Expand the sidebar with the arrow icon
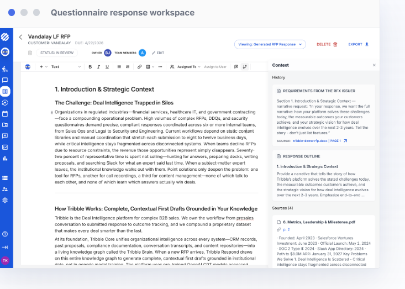Image resolution: width=405 pixels, height=289 pixels. [5, 247]
